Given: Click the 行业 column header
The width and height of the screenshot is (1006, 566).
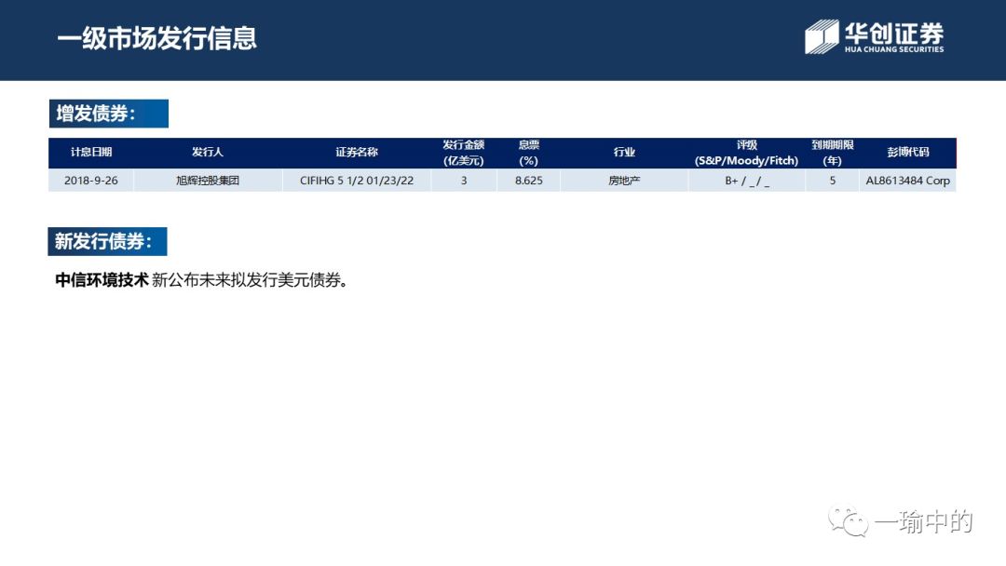Looking at the screenshot, I should (x=624, y=153).
